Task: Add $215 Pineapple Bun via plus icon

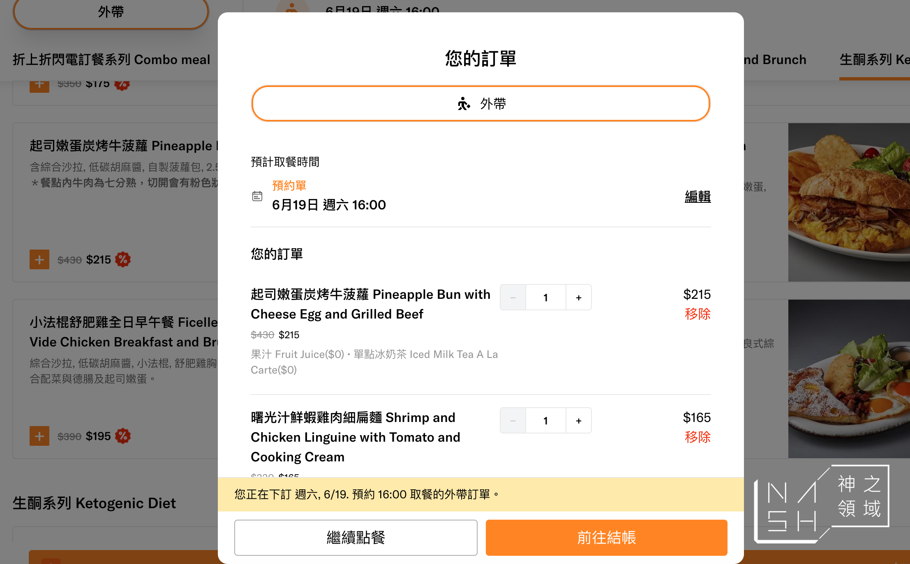Action: (x=39, y=259)
